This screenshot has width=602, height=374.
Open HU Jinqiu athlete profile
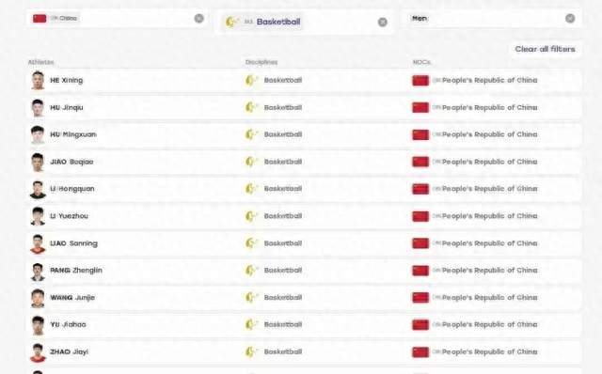pos(67,107)
